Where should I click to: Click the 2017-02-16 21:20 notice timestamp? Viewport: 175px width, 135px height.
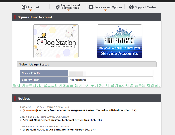pyautogui.click(x=29, y=117)
